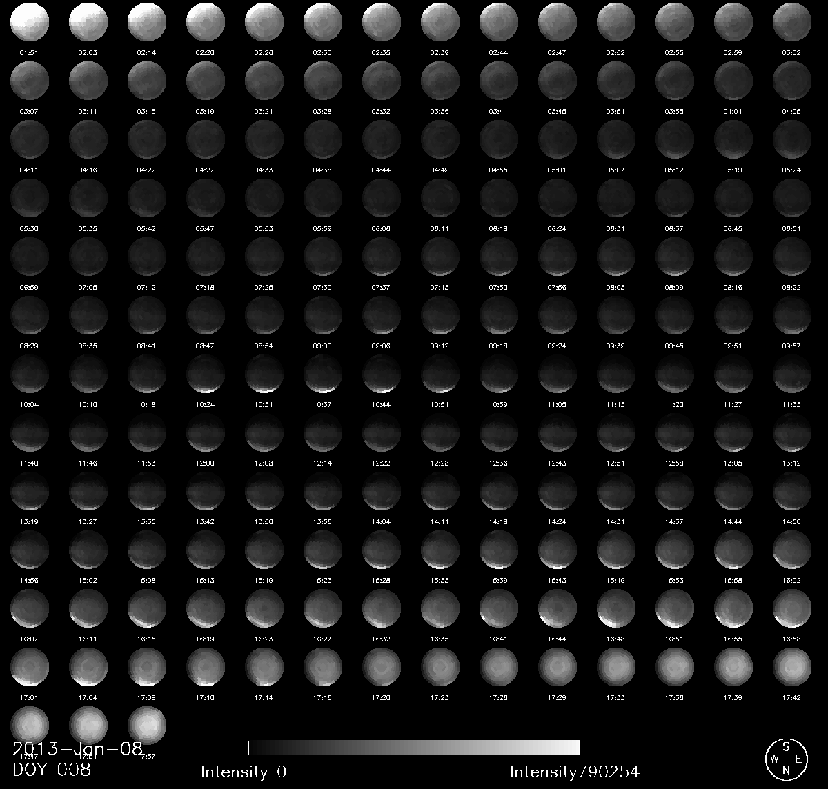Select the disk image at 03:07

30,81
